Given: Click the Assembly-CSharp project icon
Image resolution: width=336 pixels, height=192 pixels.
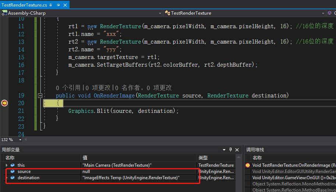Looking at the screenshot, I should pos(4,13).
